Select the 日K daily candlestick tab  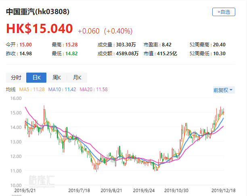(x=36, y=78)
